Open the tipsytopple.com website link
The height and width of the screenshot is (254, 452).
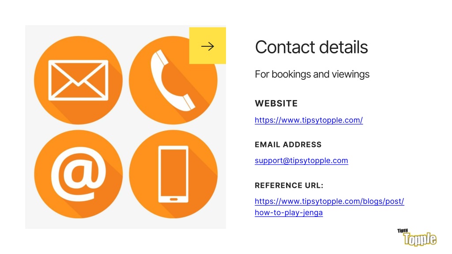tap(309, 120)
